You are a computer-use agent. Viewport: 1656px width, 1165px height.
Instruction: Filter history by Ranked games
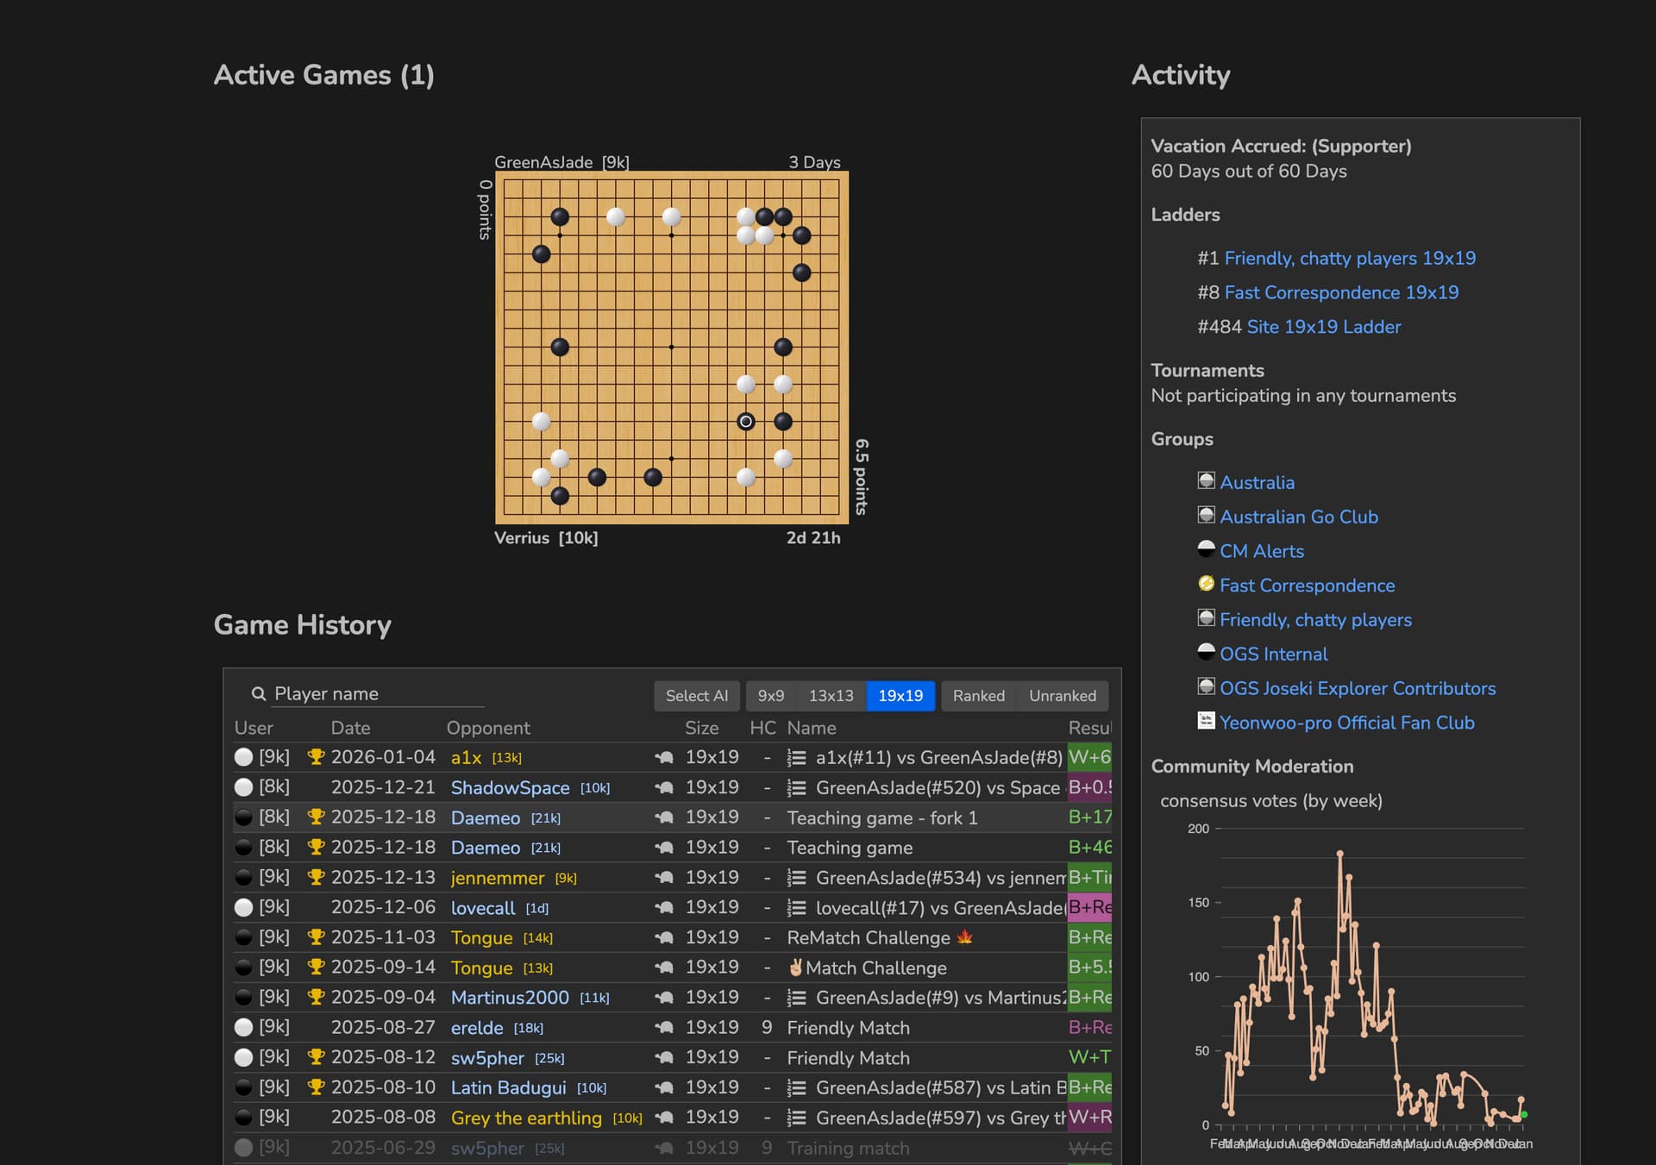click(978, 696)
